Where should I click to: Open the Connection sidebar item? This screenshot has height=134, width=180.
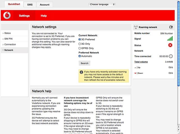14,44
